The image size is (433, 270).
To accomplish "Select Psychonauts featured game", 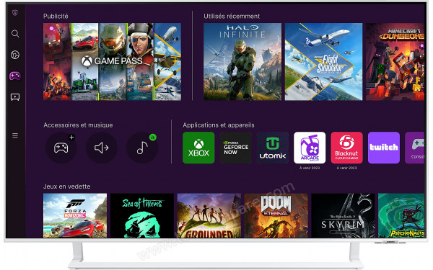I will coord(401,215).
